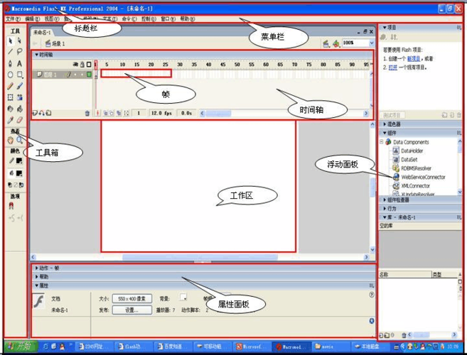Collapse the 组件 components panel
Viewport: 467px width, 355px height.
385,133
